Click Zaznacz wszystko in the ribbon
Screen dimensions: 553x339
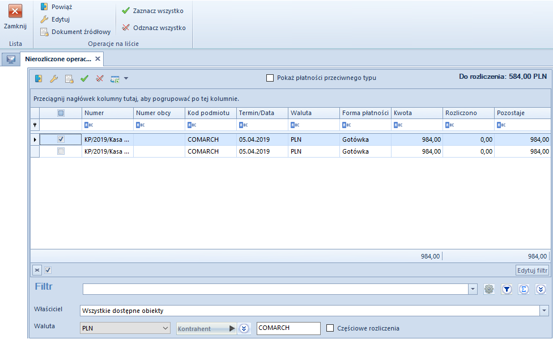(153, 11)
